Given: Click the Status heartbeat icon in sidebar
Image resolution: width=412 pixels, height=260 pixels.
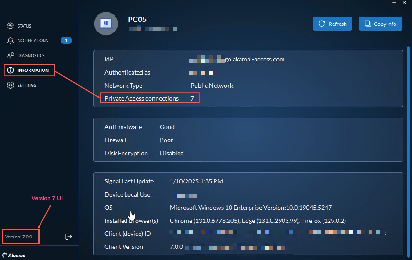Looking at the screenshot, I should [10, 26].
